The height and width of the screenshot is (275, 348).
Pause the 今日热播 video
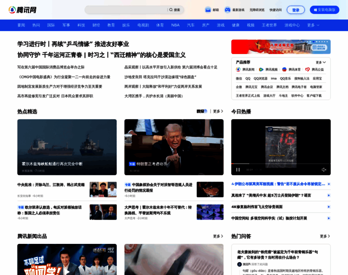pos(238,170)
